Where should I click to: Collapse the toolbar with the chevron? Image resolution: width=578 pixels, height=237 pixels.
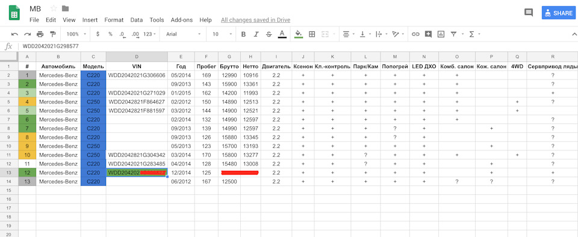[574, 34]
